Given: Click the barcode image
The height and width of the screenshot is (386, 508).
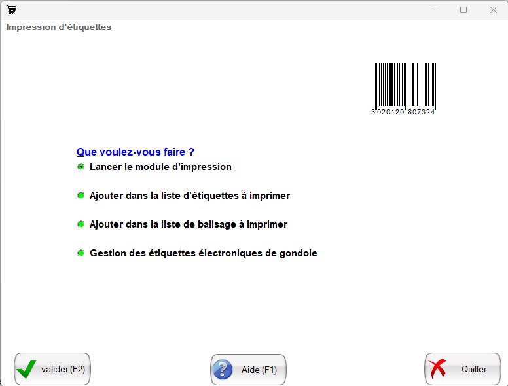Looking at the screenshot, I should coord(405,85).
